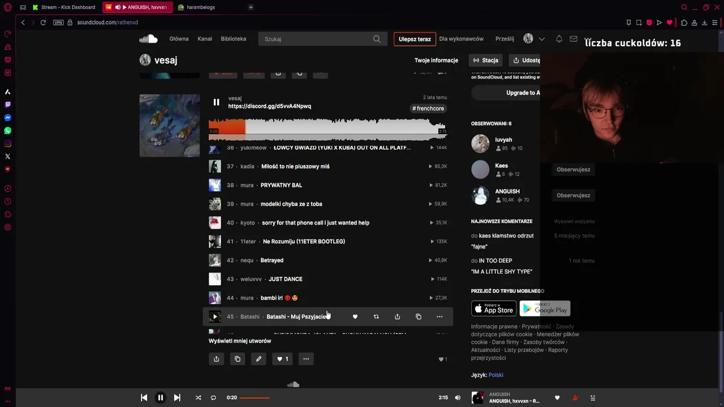Toggle like on playlist heart button
This screenshot has height=407, width=724.
(x=282, y=359)
